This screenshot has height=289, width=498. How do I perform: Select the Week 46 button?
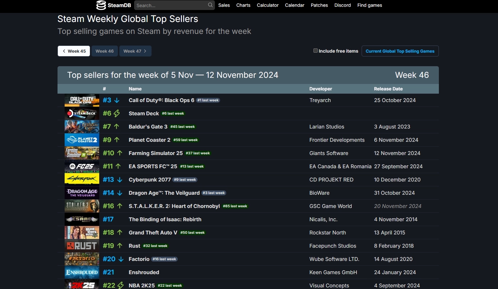coord(104,51)
